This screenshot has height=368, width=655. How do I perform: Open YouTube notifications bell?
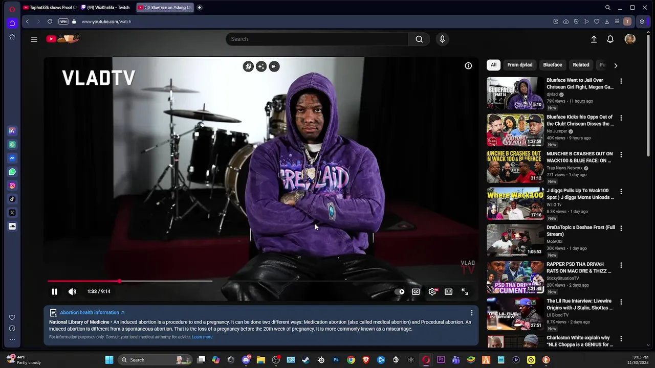[610, 39]
